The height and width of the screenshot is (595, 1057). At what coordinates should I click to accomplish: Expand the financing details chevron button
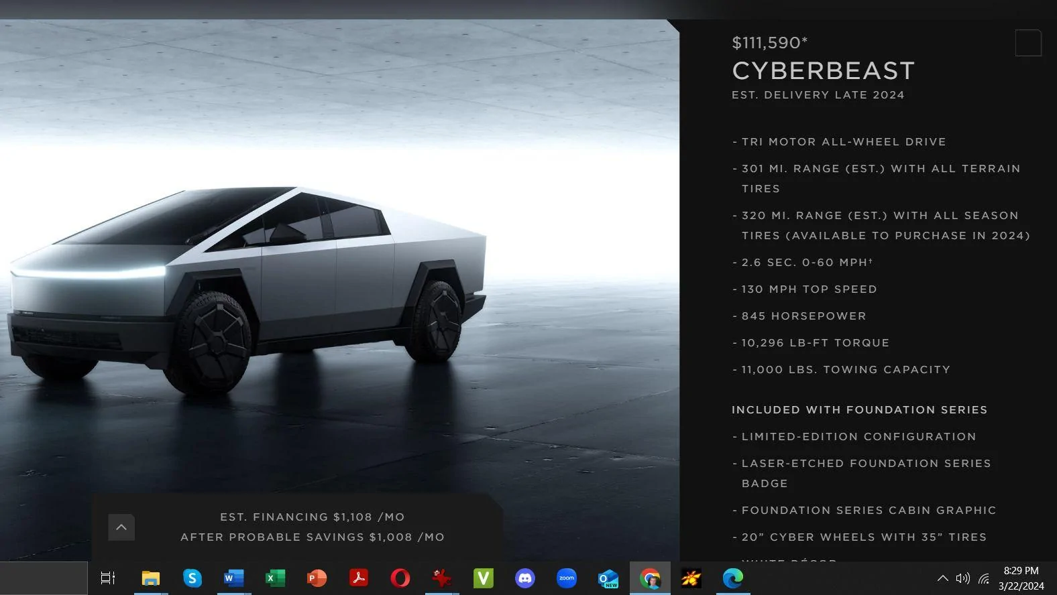click(121, 527)
